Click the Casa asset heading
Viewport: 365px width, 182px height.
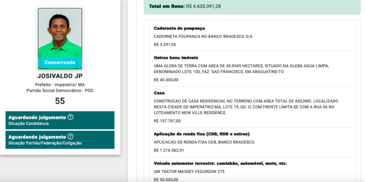click(159, 93)
